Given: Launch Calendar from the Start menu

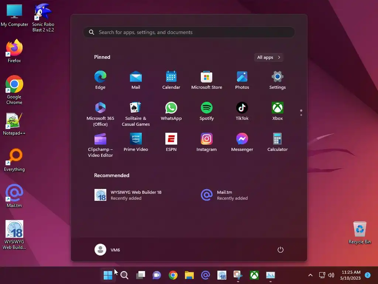Looking at the screenshot, I should [171, 80].
